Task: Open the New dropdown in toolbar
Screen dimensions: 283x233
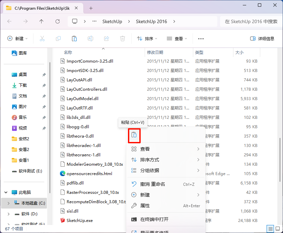Action: 17,38
